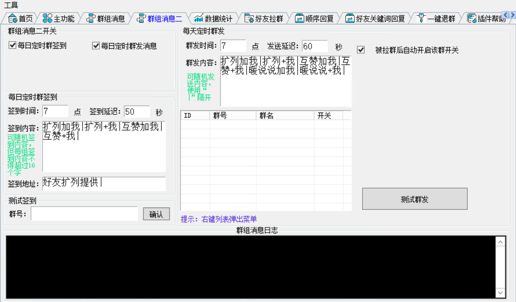
Task: Click the 群组消息二 tab icon
Action: tap(141, 19)
